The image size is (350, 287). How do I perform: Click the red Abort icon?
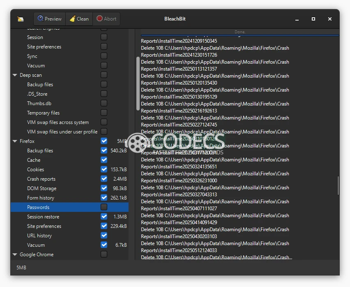(100, 19)
